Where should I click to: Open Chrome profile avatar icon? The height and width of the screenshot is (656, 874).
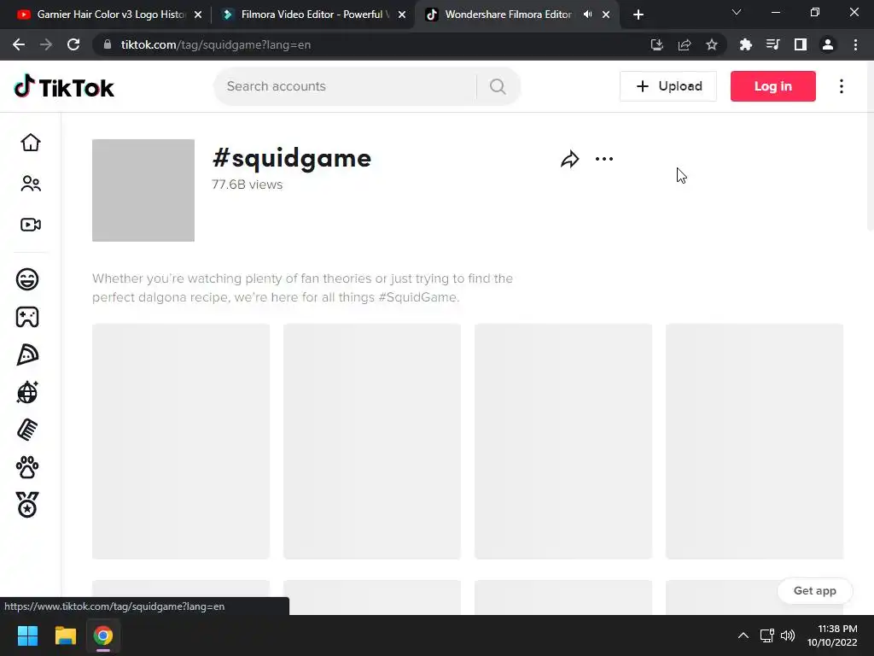[x=828, y=44]
